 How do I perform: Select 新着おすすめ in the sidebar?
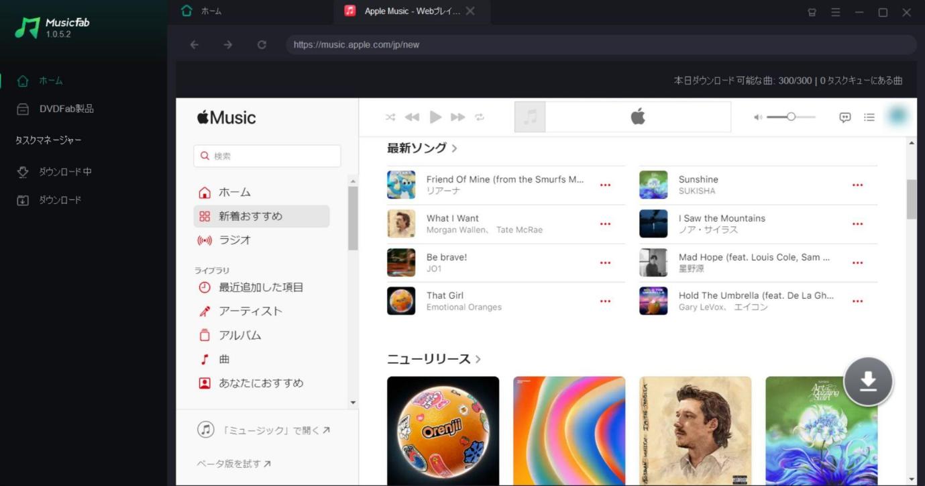tap(262, 216)
